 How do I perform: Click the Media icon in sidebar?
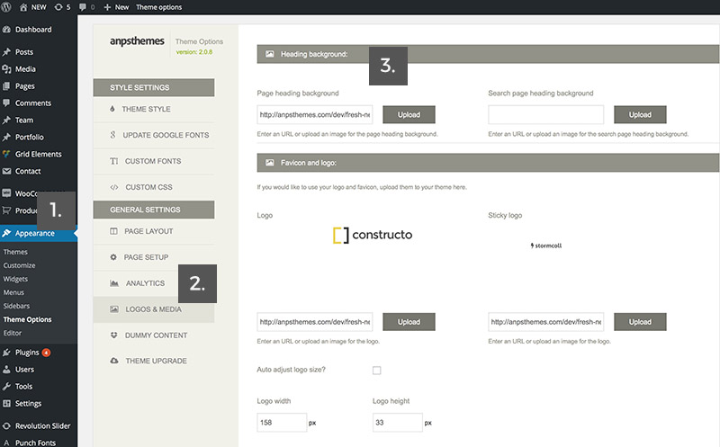pyautogui.click(x=6, y=69)
